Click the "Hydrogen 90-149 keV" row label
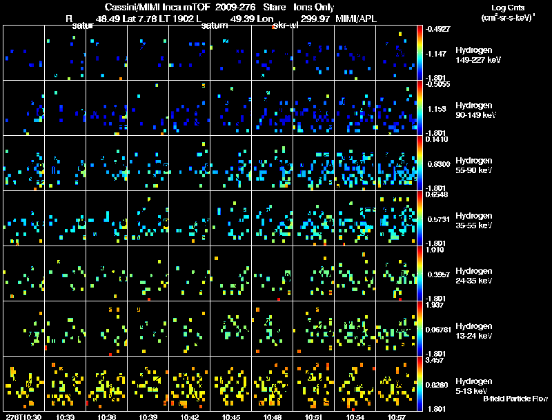This screenshot has width=552, height=420. click(x=475, y=110)
